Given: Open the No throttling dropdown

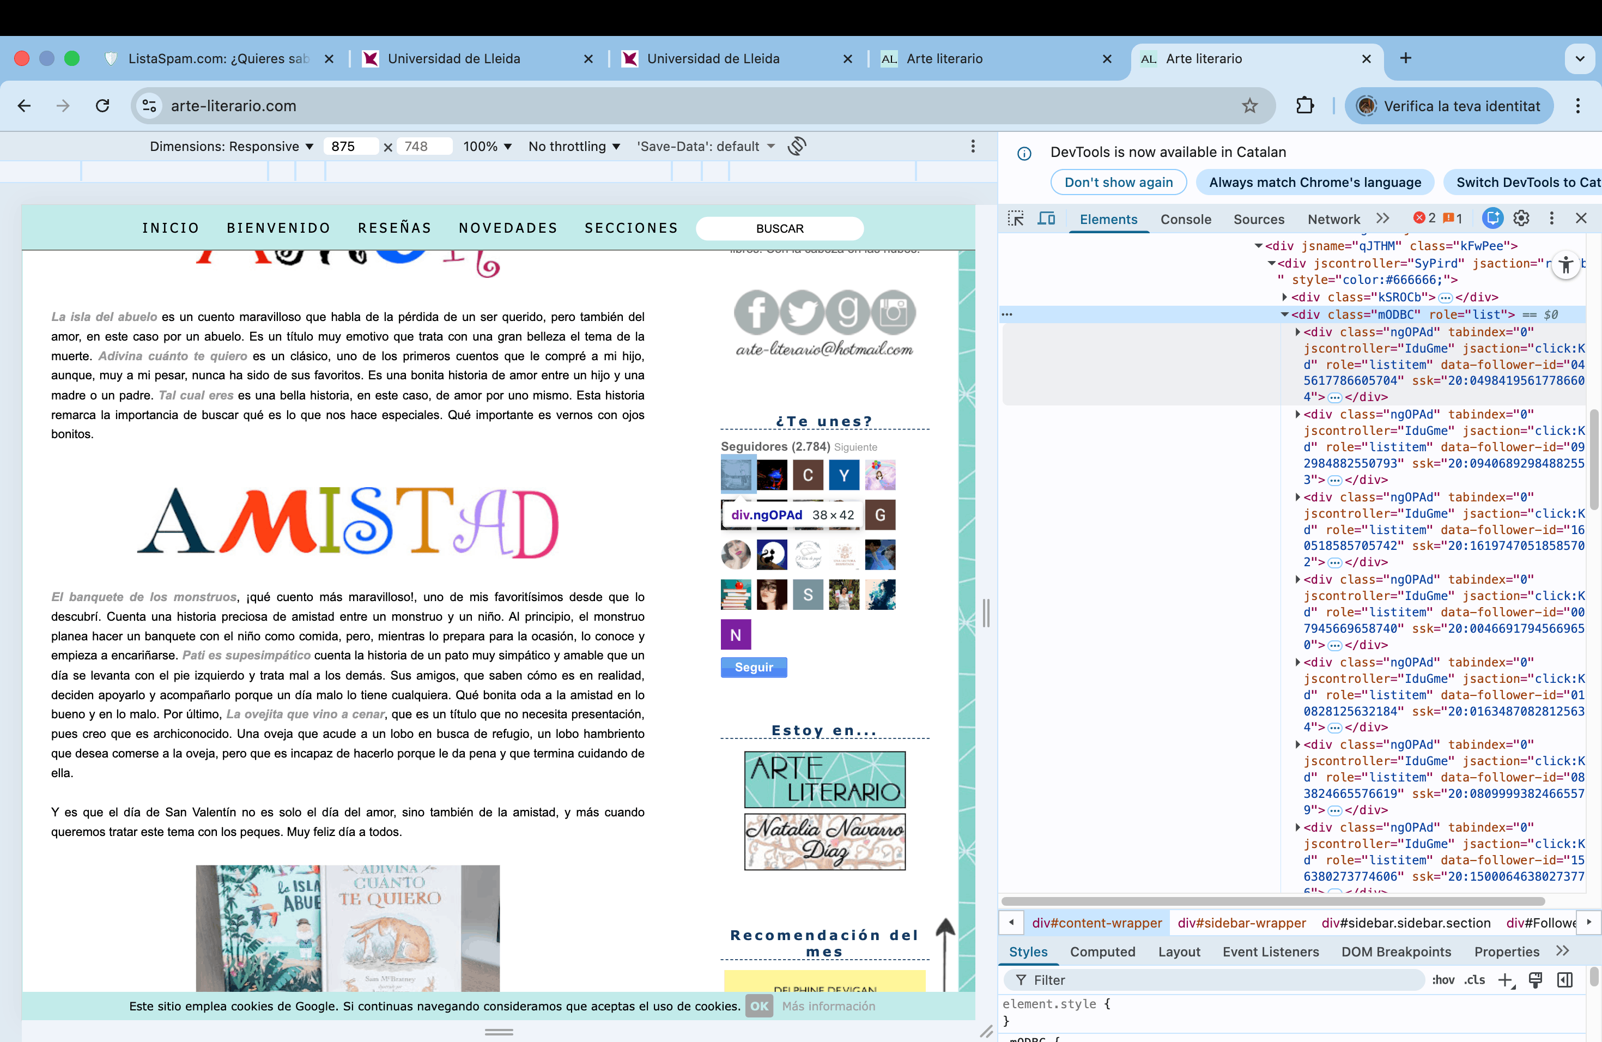Looking at the screenshot, I should [x=573, y=146].
